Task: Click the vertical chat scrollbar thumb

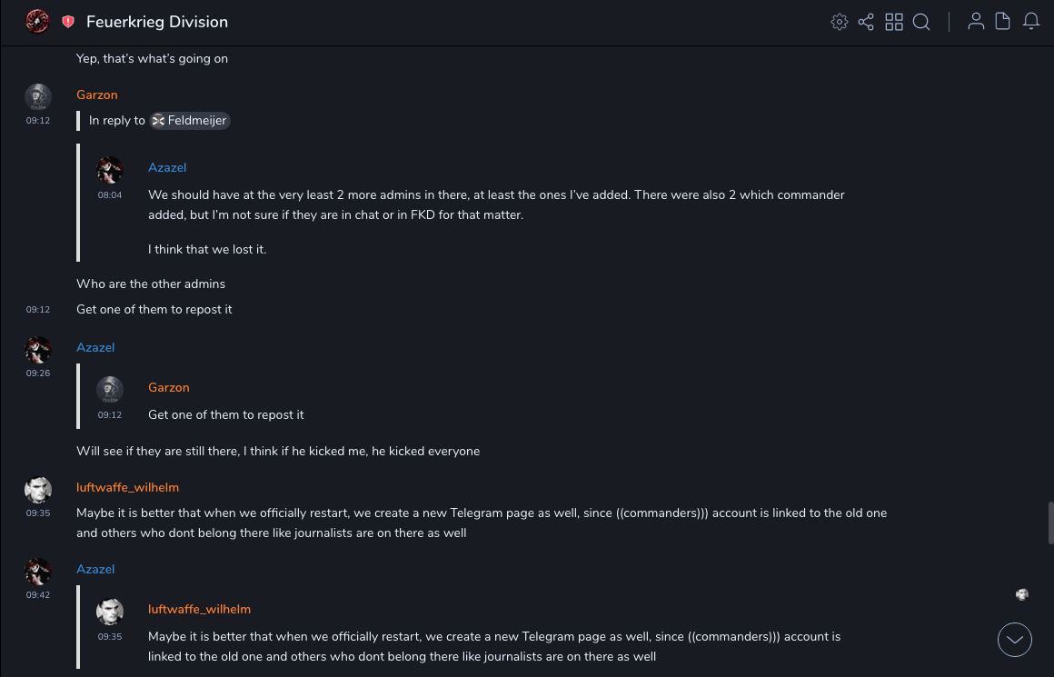Action: (x=1049, y=523)
